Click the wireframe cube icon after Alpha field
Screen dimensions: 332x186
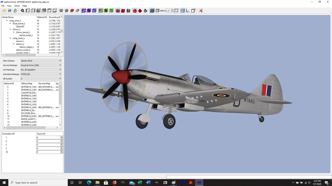(x=176, y=11)
